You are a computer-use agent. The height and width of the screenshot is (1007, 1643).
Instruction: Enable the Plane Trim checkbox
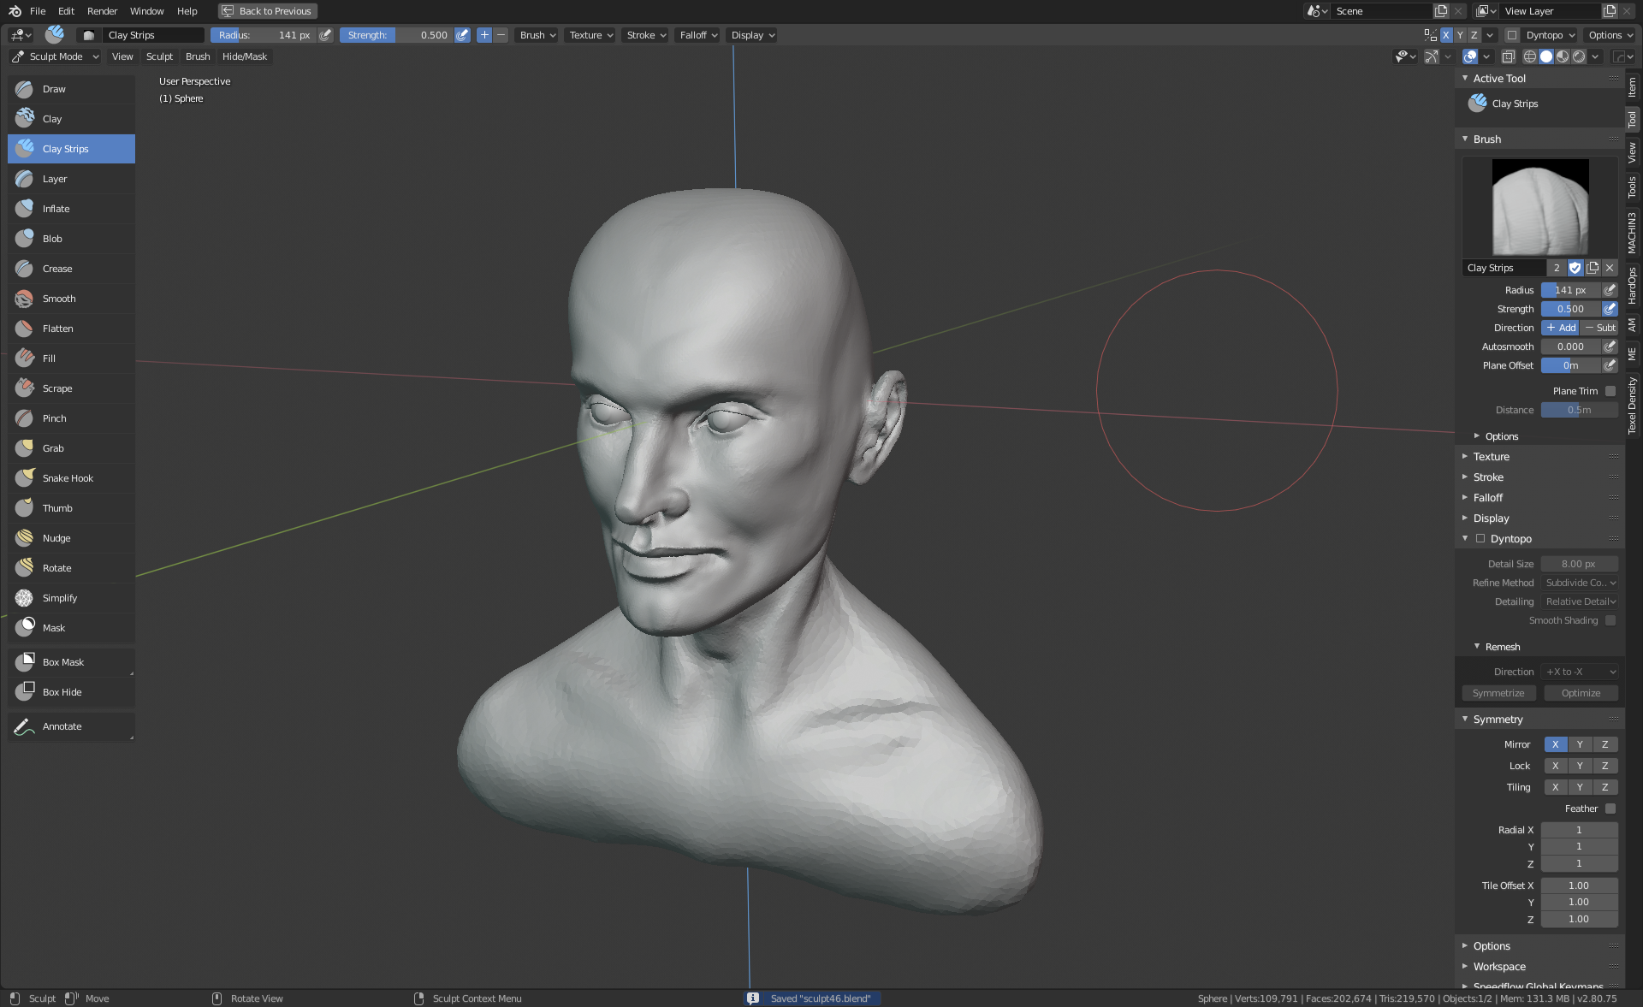(1610, 391)
